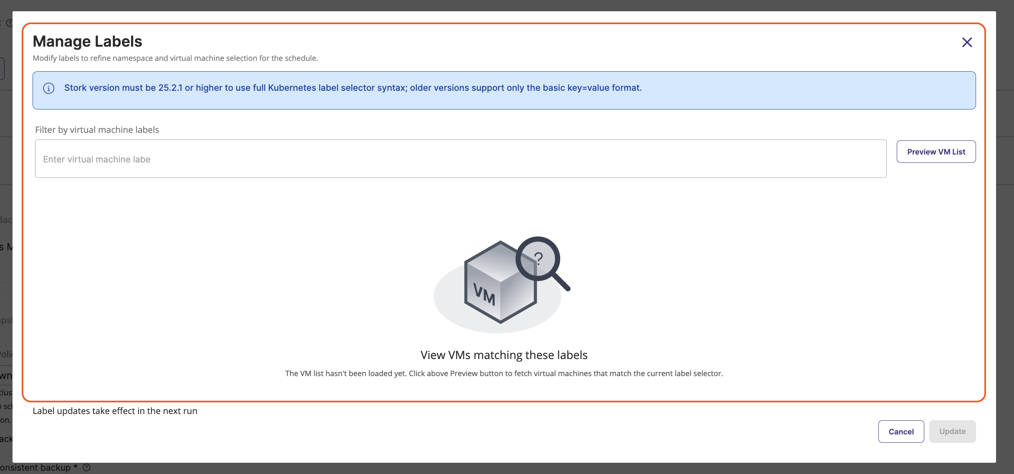Click the magnifying glass question mark graphic
Viewport: 1014px width, 474px height.
539,259
